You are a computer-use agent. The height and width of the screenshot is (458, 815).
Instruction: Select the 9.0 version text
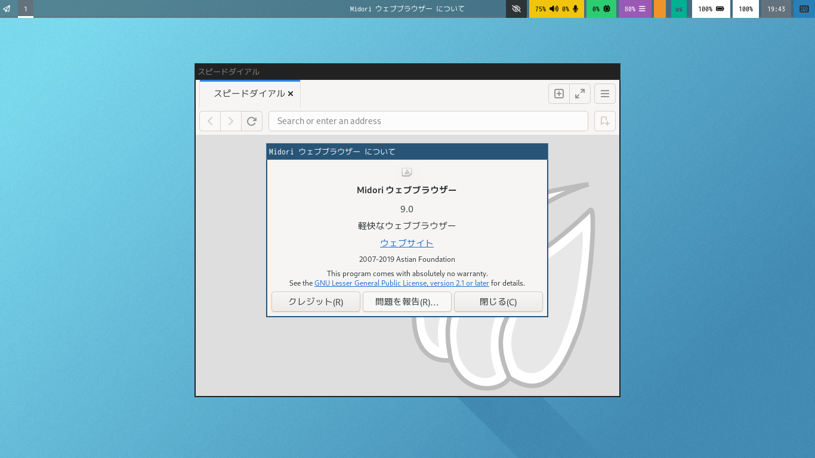pos(407,209)
